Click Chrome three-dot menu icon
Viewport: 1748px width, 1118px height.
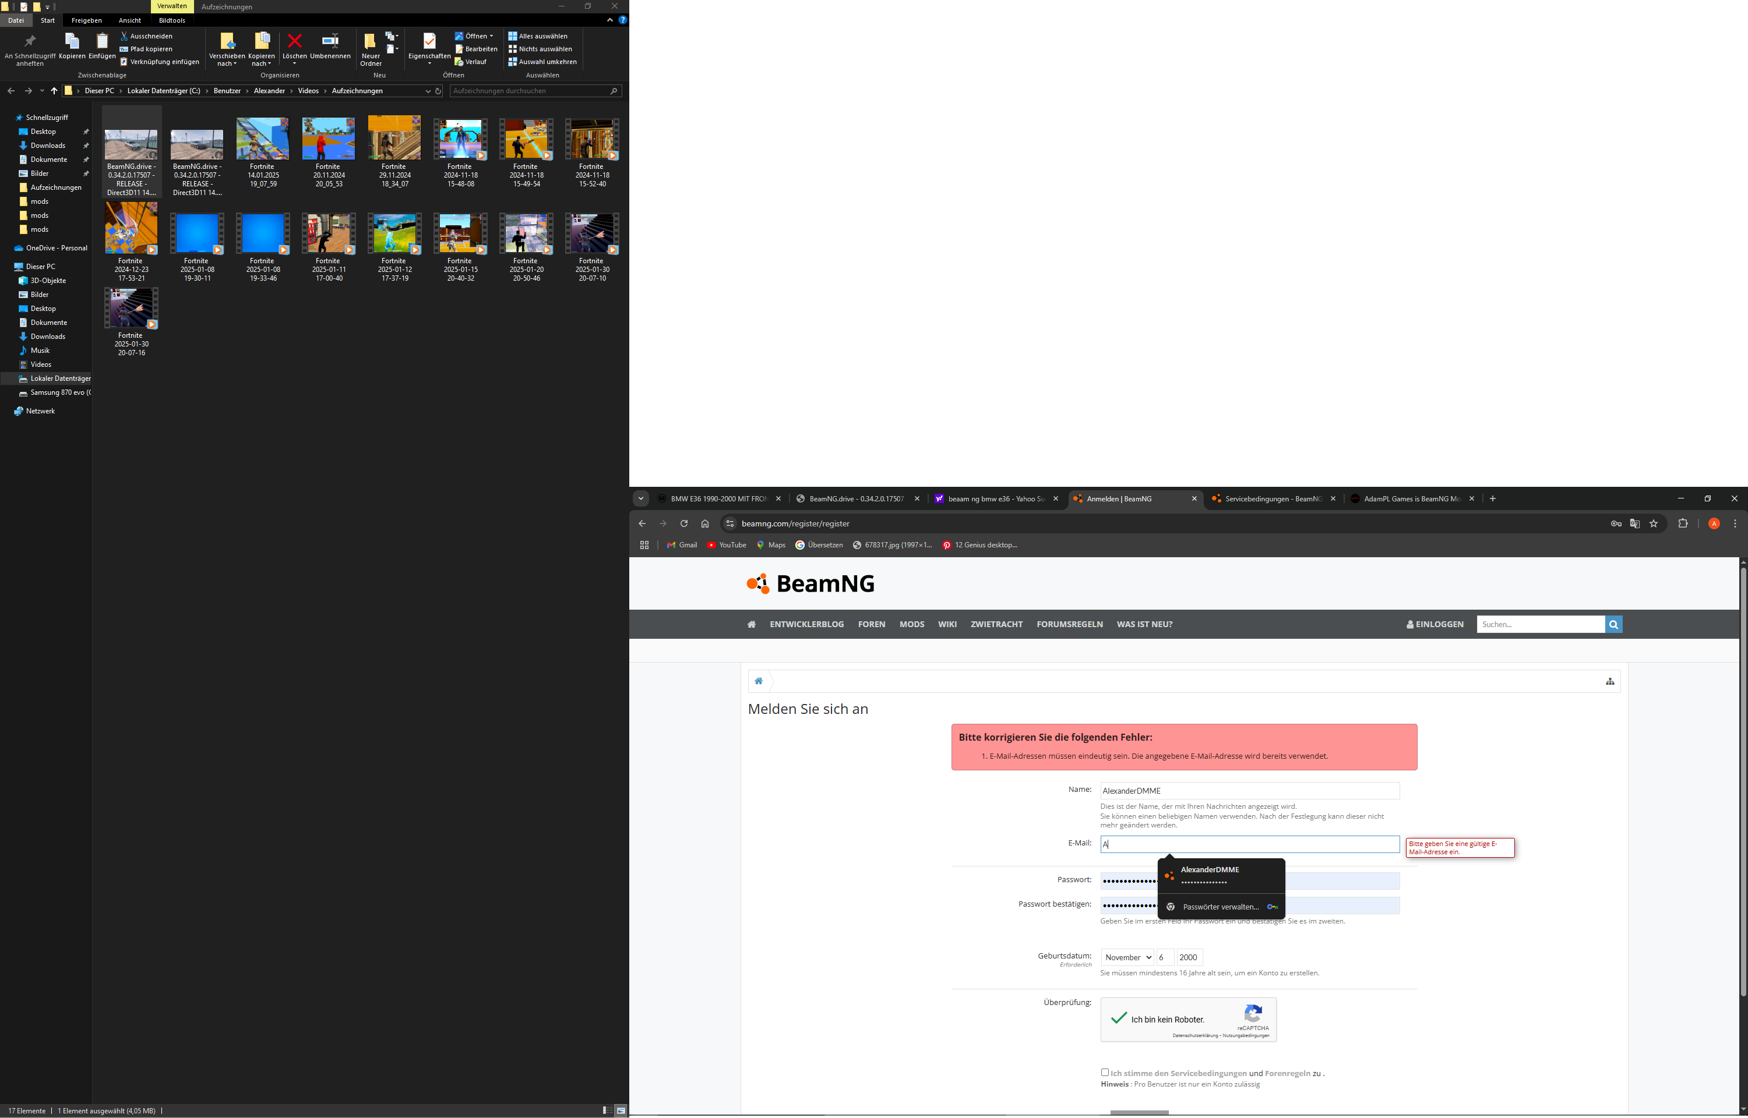1735,523
